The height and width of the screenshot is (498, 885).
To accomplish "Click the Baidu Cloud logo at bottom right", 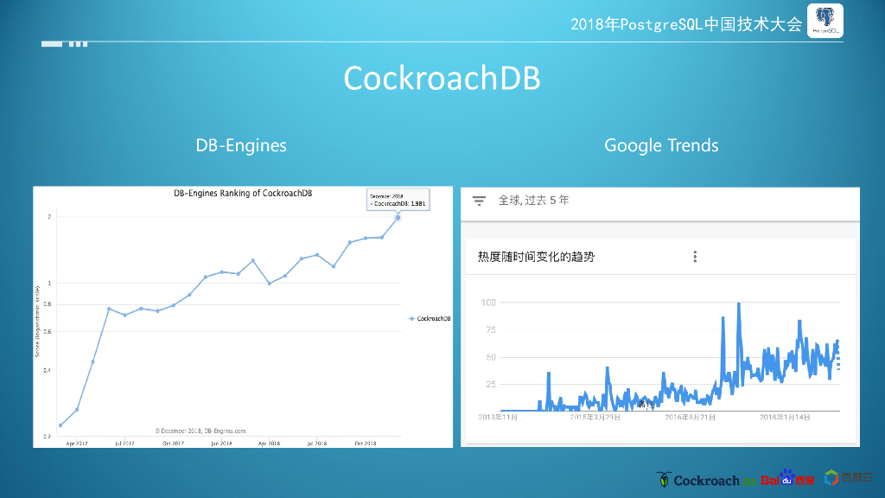I will [849, 477].
